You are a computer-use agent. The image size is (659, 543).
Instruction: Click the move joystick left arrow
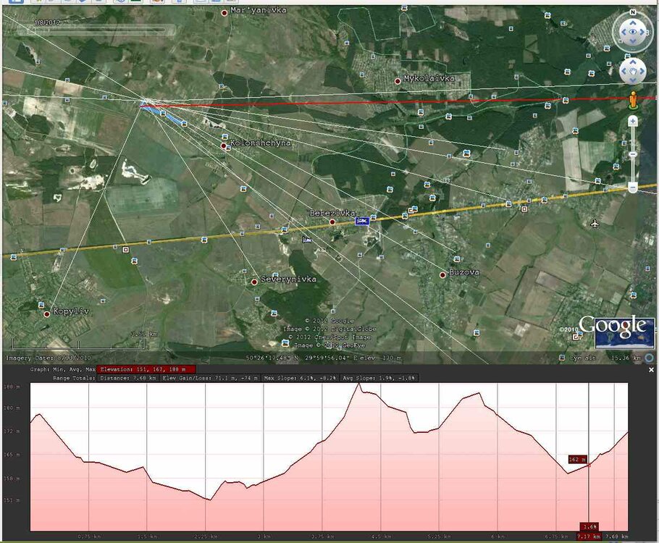click(x=624, y=71)
